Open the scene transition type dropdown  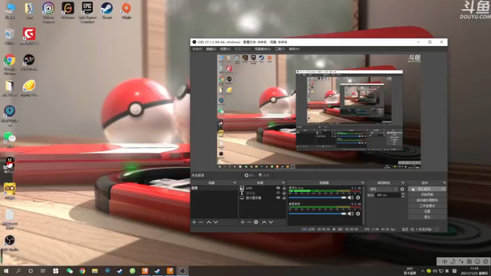click(384, 189)
